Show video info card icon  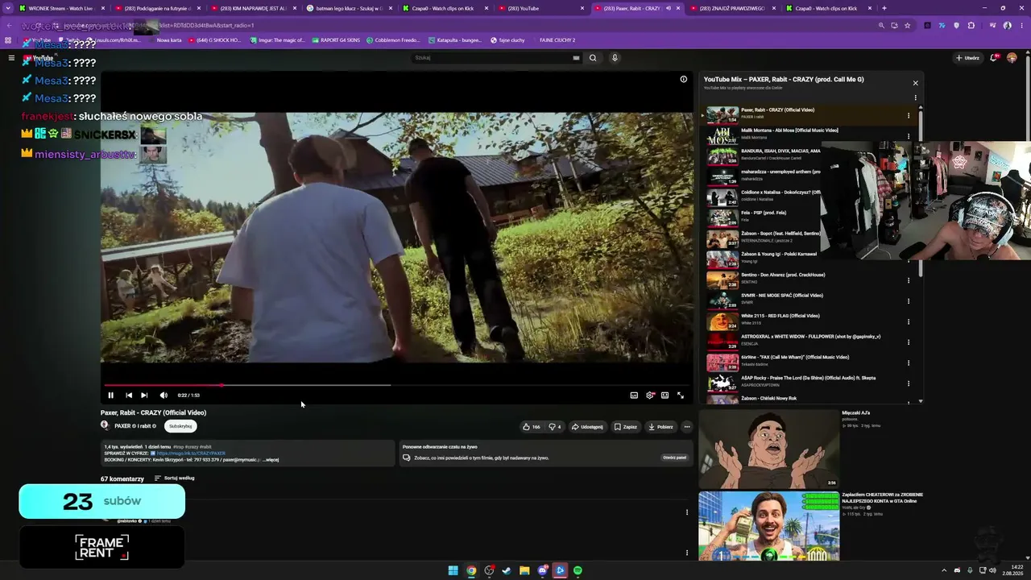[x=683, y=79]
